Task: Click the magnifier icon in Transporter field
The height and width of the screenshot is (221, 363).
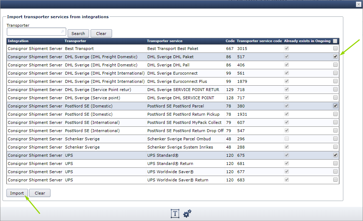Action: (63, 32)
